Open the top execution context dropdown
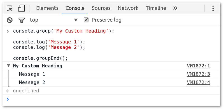The width and height of the screenshot is (224, 110). coord(53,20)
